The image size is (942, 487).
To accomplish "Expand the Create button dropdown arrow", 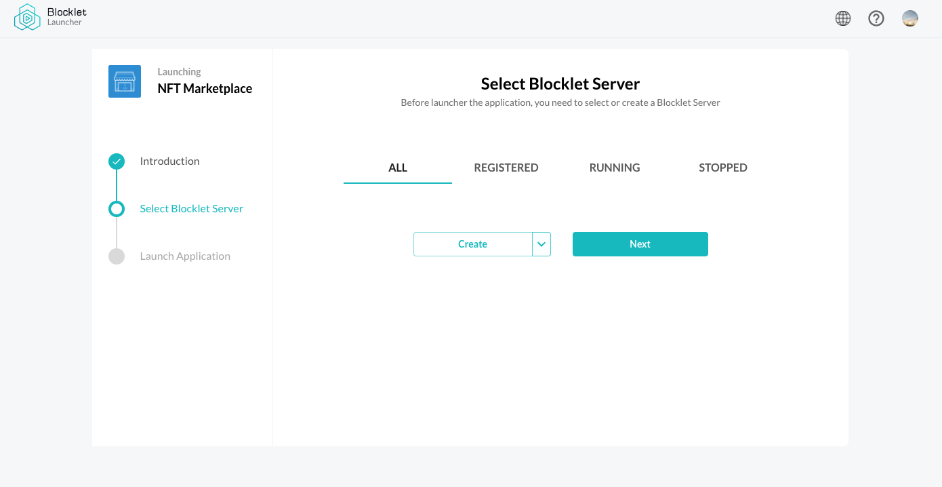I will [541, 244].
